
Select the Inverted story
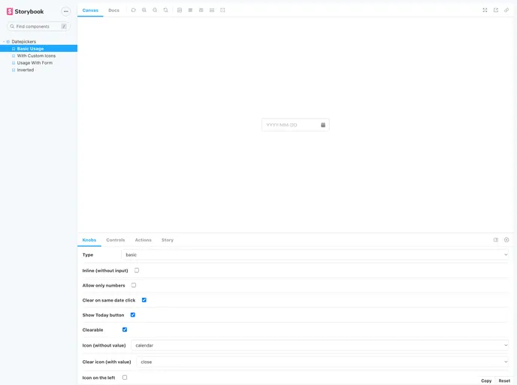pyautogui.click(x=38, y=70)
